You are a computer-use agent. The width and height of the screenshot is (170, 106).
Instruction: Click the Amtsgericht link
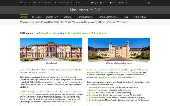point(91,72)
